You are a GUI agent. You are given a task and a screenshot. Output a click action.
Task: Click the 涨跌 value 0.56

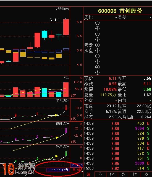coord(113,84)
